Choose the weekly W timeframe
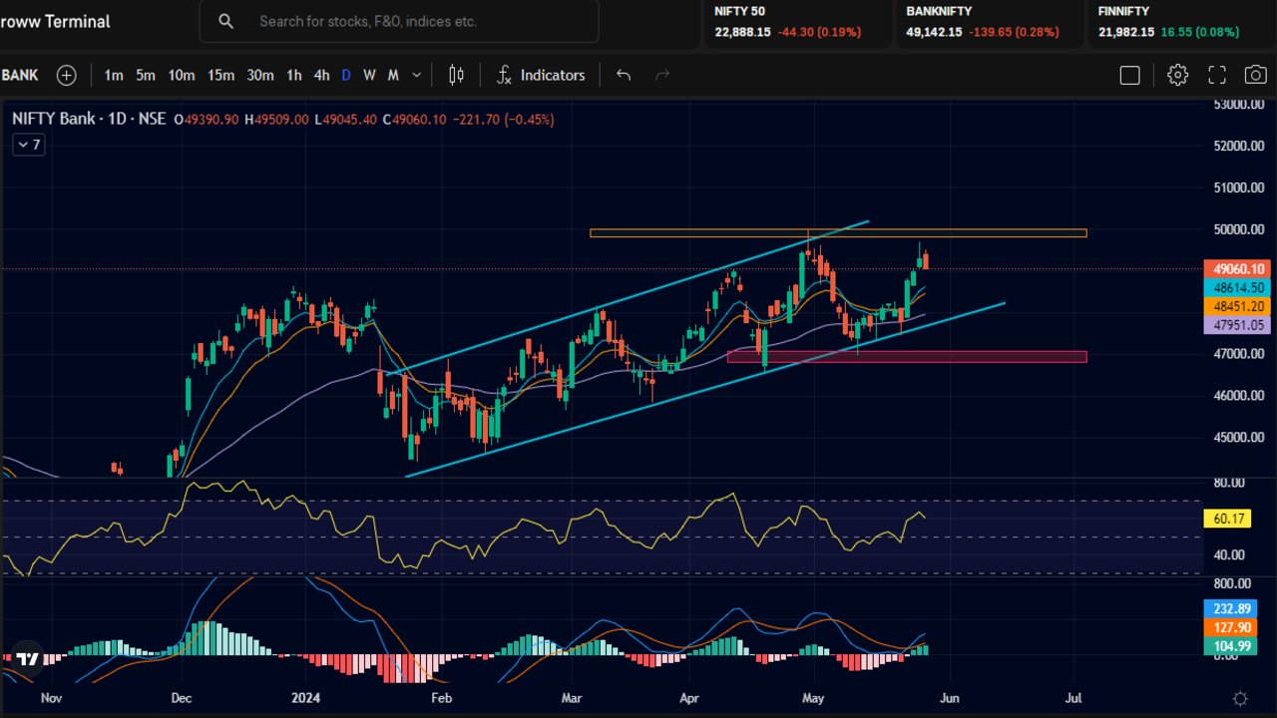The image size is (1277, 718). point(369,75)
